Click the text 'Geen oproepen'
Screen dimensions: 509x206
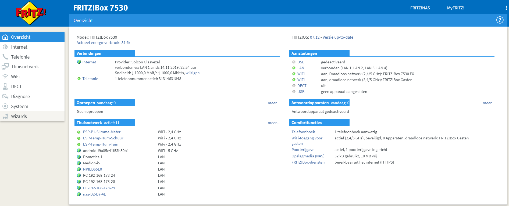[x=90, y=111]
